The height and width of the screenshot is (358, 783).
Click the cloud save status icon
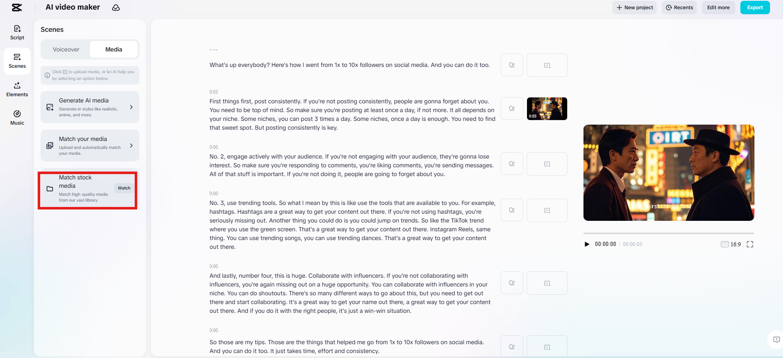[116, 8]
